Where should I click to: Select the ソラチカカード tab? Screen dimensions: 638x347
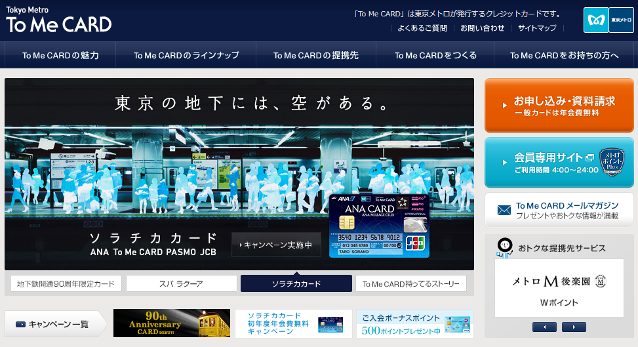pos(296,283)
